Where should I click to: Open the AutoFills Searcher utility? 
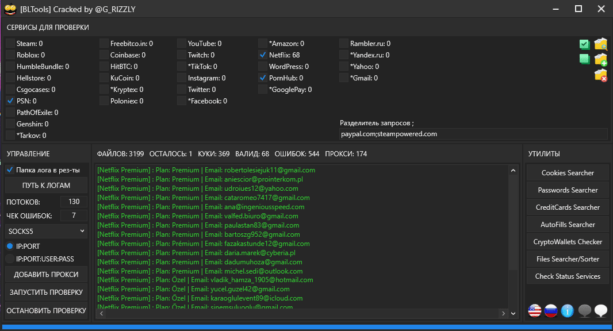coord(568,224)
